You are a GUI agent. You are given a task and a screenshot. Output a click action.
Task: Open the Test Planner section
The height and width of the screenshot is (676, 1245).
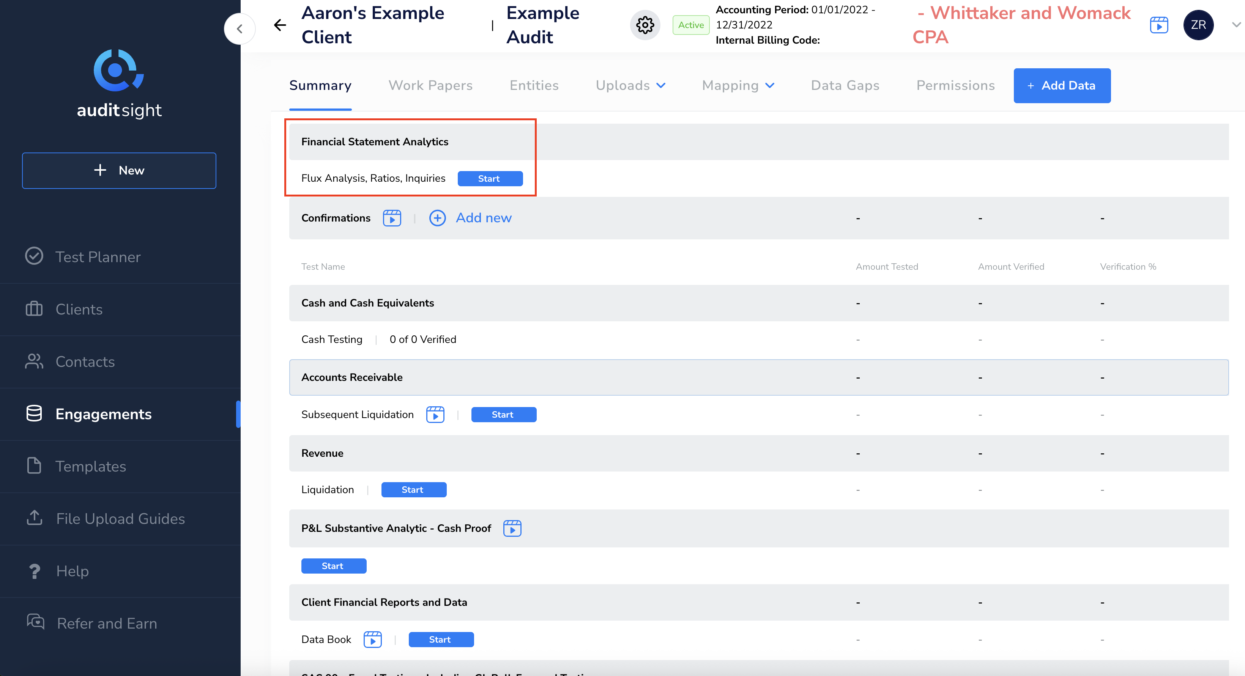click(98, 256)
